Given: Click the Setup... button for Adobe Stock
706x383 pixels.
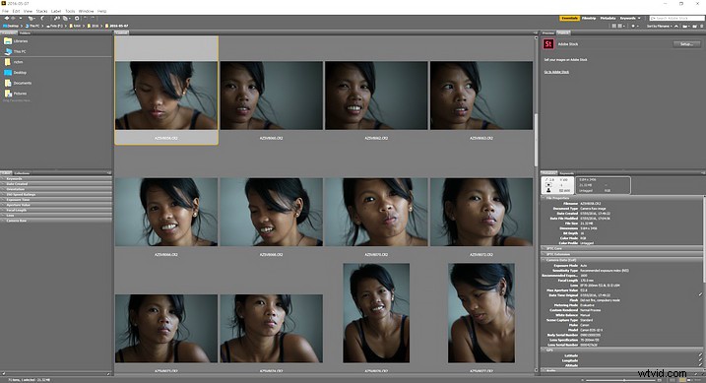Looking at the screenshot, I should [686, 43].
